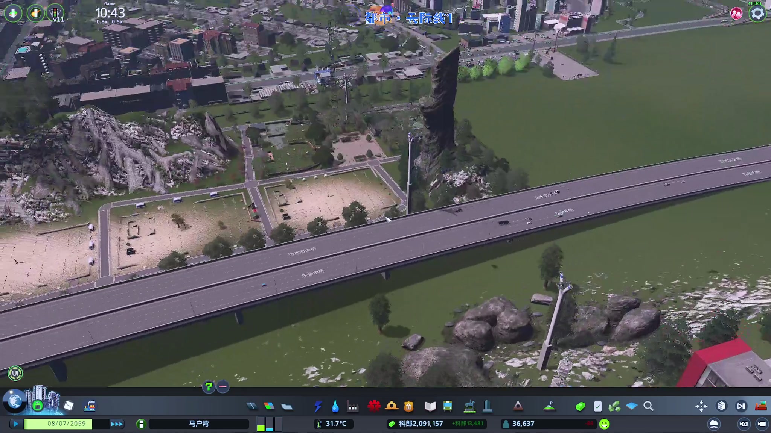
Task: Toggle game play/pause button
Action: pos(16,424)
